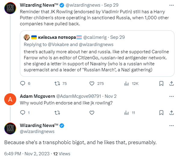Screen dimensions: 179x161
Task: Open @AdamMcgove90791 handle link
Action: coord(79,96)
